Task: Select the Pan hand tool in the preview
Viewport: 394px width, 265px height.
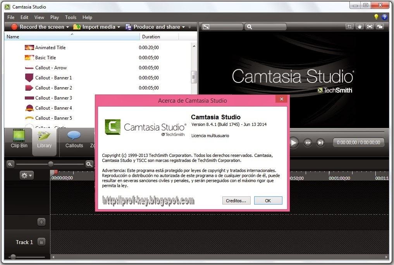Action: pyautogui.click(x=360, y=27)
